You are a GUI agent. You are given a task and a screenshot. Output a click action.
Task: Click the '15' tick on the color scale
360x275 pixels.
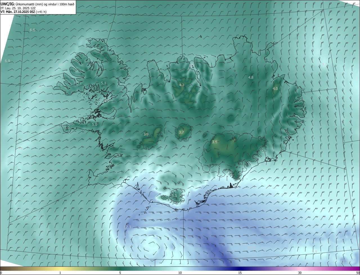pos(240,273)
